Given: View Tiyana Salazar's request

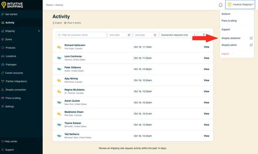Looking at the screenshot, I should 206,125.
